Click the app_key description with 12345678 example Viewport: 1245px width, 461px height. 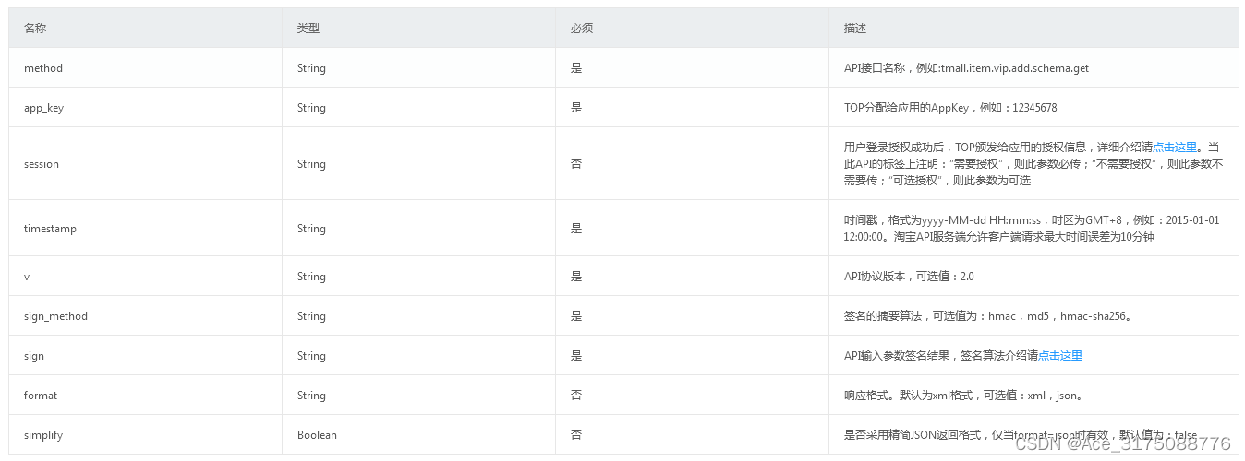[950, 108]
